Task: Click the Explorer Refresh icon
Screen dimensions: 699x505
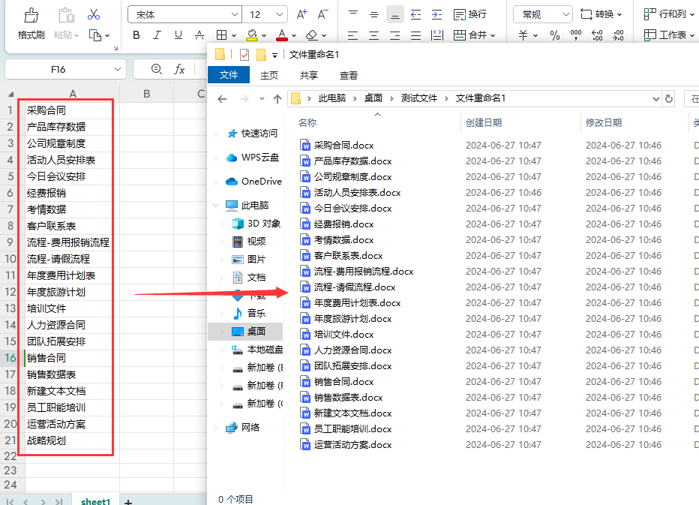Action: point(669,98)
